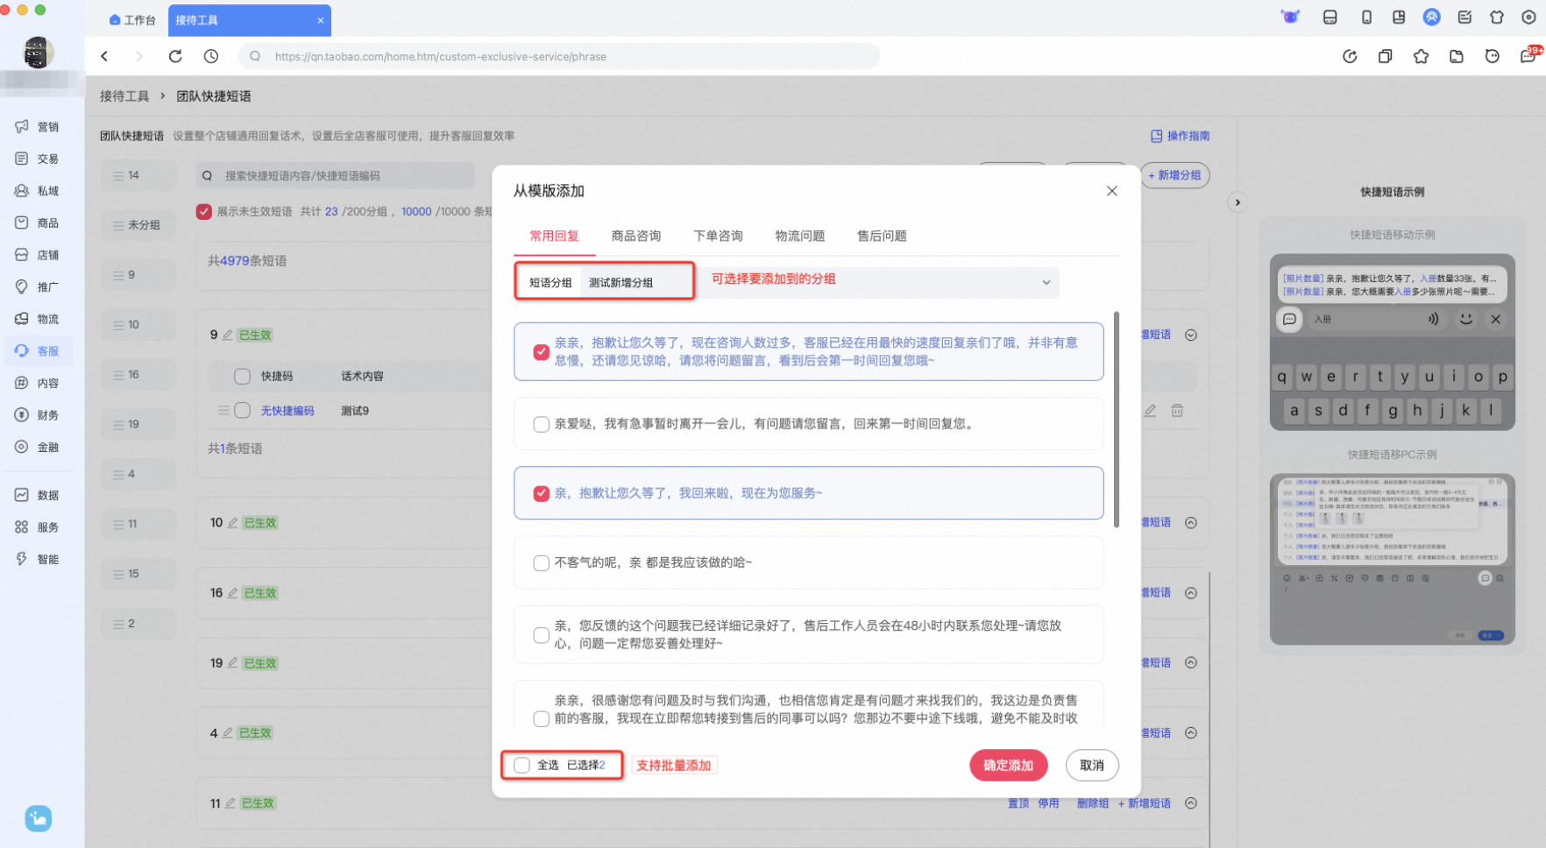Open the 交易 sidebar section
The height and width of the screenshot is (848, 1546).
(37, 159)
